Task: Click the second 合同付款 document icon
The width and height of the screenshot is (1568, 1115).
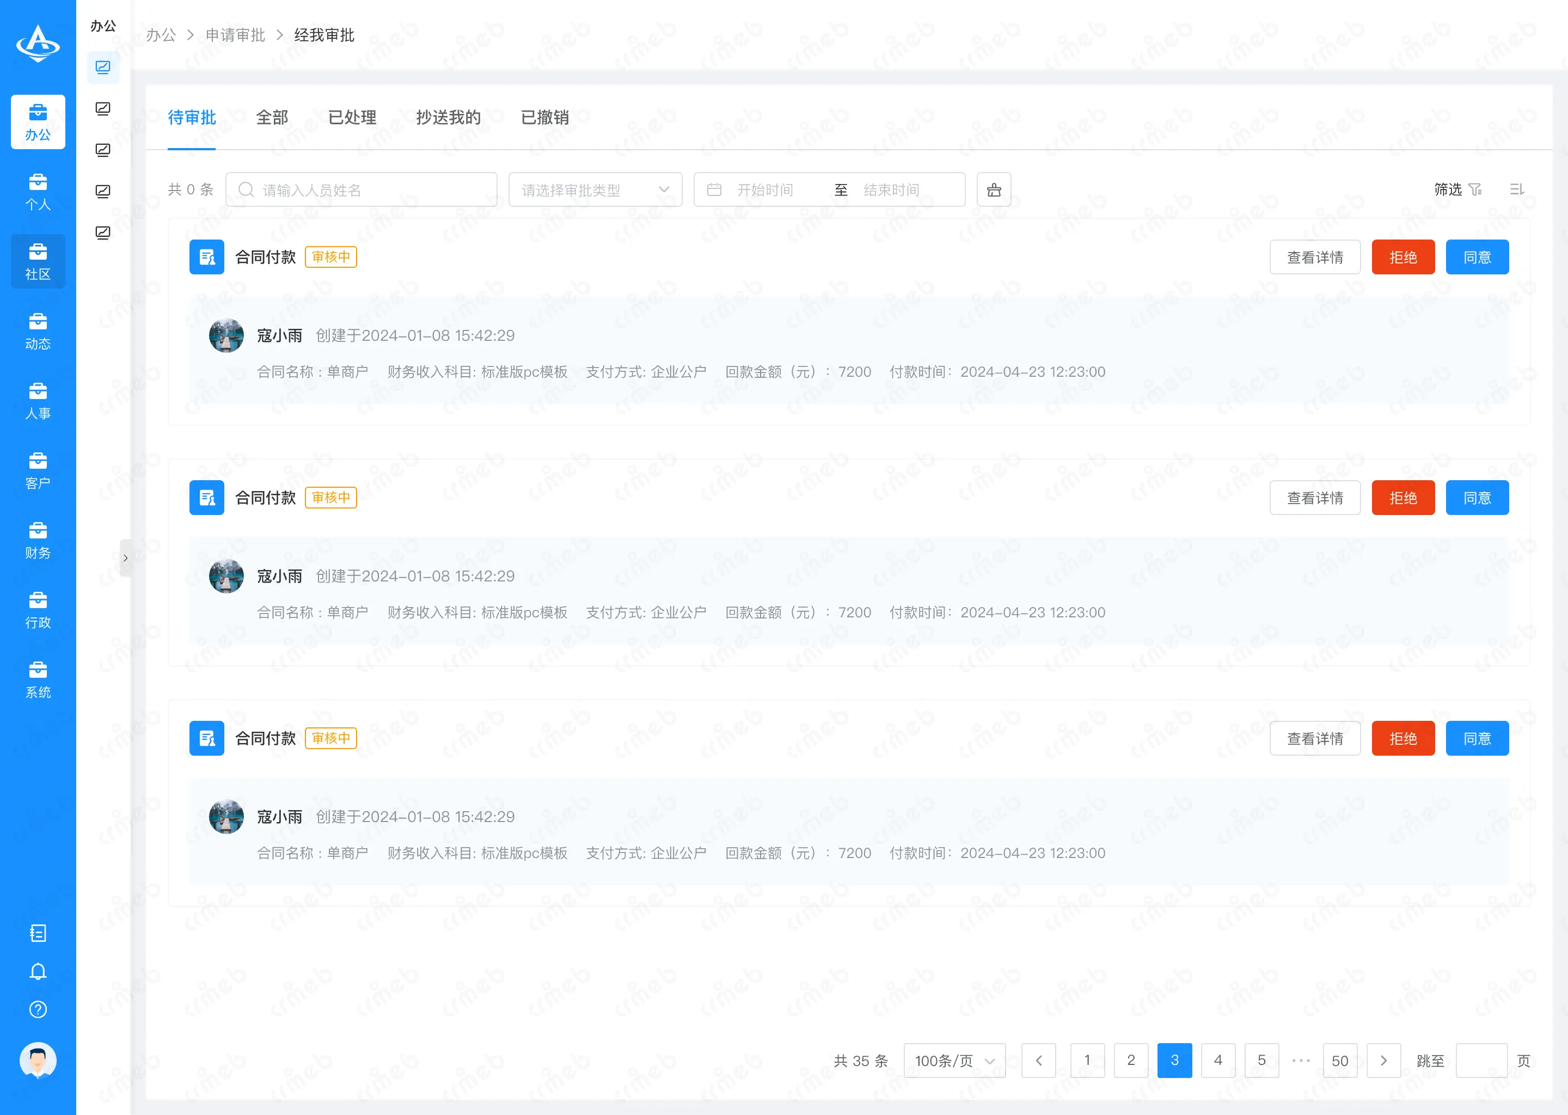Action: (x=207, y=498)
